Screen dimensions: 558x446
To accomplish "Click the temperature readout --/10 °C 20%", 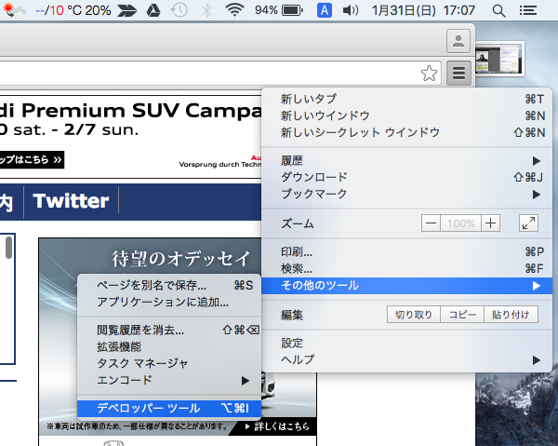I will click(x=73, y=10).
